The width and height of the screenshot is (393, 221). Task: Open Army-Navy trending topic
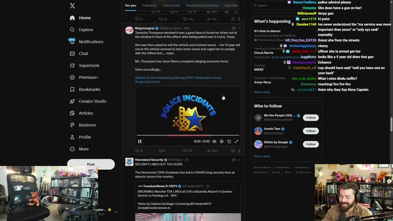coord(263,82)
